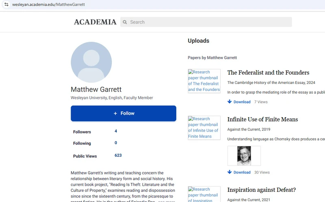Click 'Against the Current, 2019' publication text
This screenshot has height=202, width=325.
249,129
